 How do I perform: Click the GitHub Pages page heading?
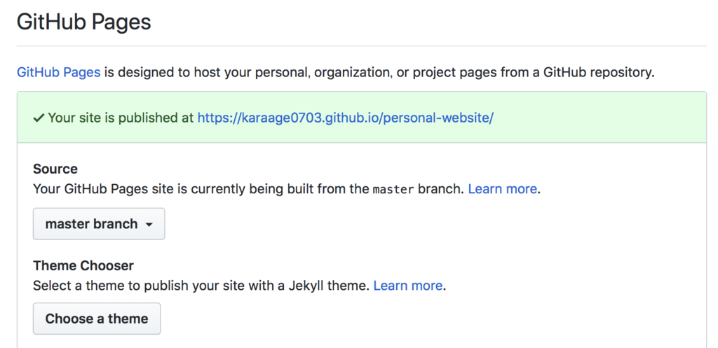[x=83, y=22]
